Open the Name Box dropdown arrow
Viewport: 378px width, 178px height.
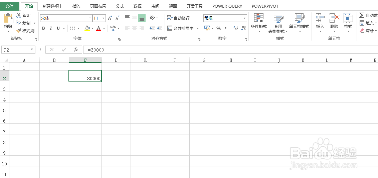[32, 50]
